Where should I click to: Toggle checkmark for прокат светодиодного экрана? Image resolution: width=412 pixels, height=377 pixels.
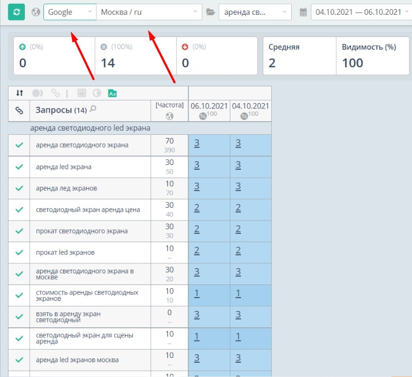point(19,231)
